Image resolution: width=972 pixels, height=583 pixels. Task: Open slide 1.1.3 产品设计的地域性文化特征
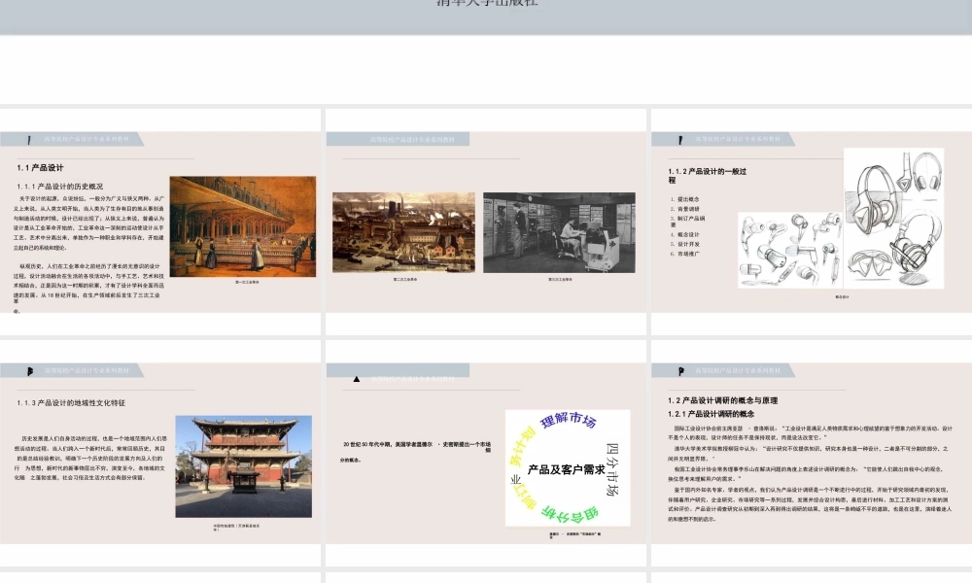click(160, 454)
